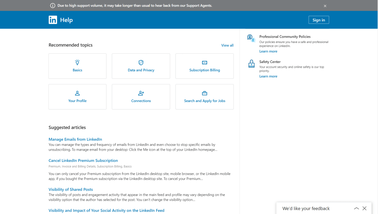Click the Manage Emails article description text
This screenshot has height=214, width=378.
pyautogui.click(x=133, y=147)
